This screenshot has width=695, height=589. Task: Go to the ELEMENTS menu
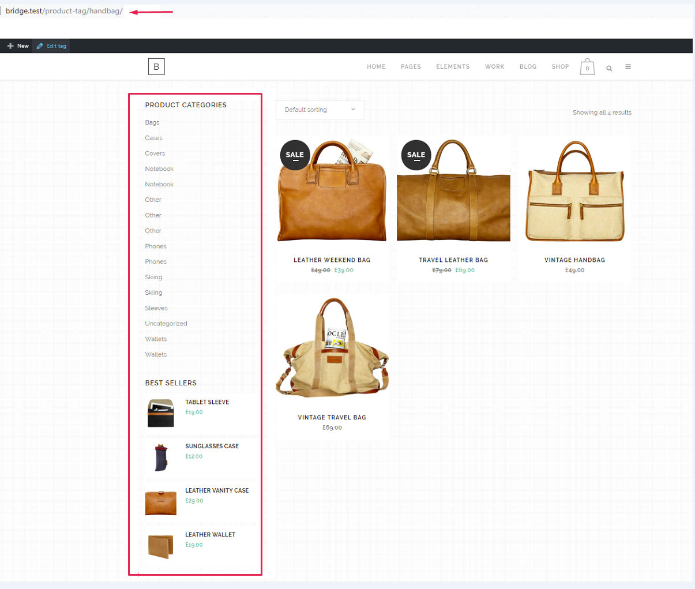[453, 66]
